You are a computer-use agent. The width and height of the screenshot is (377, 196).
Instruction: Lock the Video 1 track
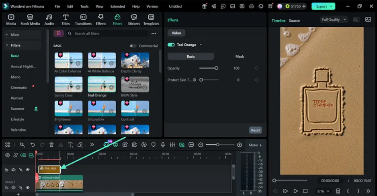pos(6,188)
